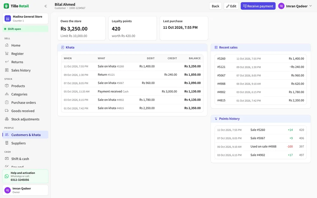The width and height of the screenshot is (317, 198).
Task: Click the Khata ledger panel icon
Action: [62, 47]
